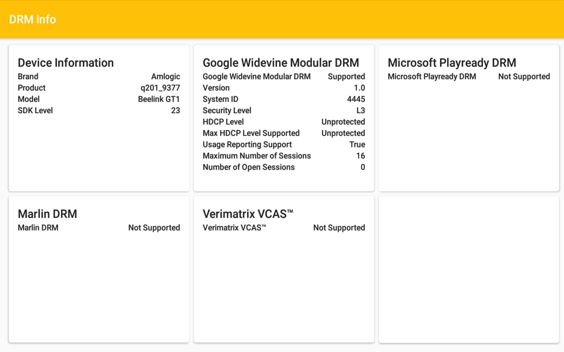Click the Verimatrix VCAS Not Supported status
Viewport: 564px width, 352px height.
[339, 228]
